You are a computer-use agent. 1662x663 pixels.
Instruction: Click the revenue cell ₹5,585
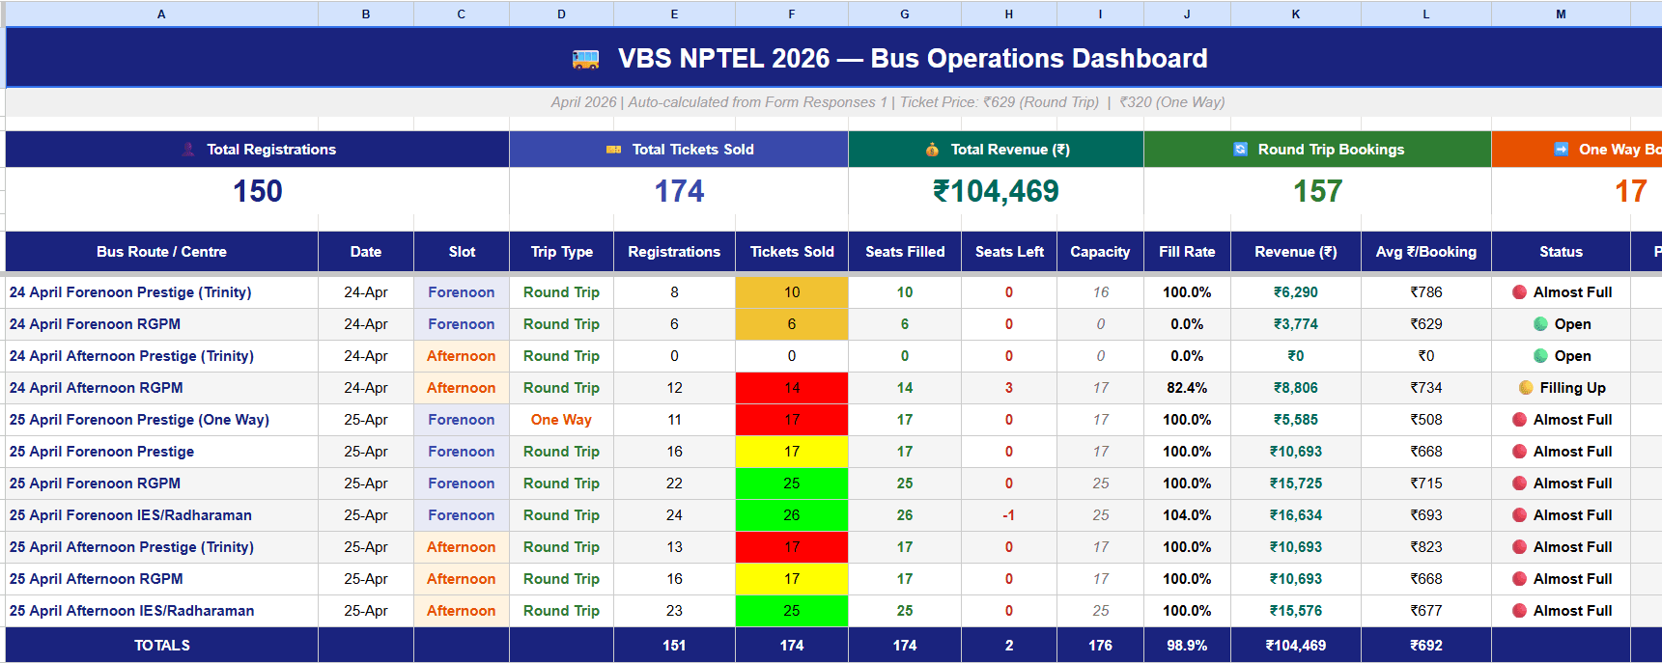[x=1296, y=420]
